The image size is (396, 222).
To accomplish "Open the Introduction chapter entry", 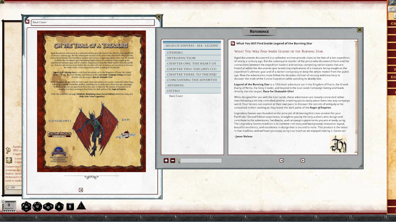I will click(x=182, y=58).
